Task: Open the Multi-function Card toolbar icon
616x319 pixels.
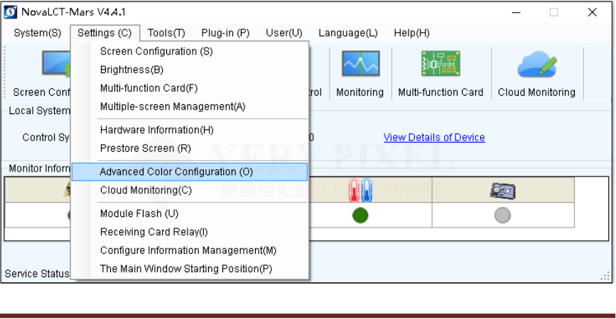Action: tap(441, 64)
